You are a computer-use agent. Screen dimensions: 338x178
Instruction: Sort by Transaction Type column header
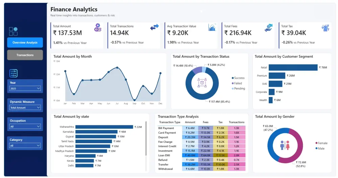(x=170, y=122)
